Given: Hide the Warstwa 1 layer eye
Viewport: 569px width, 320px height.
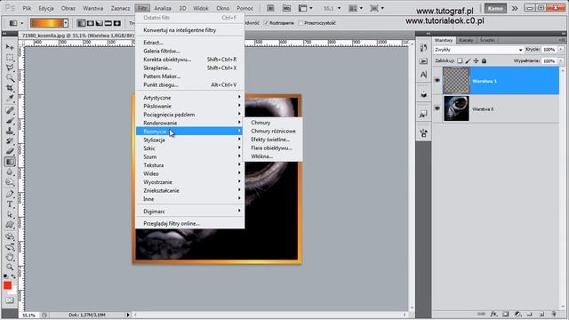Looking at the screenshot, I should [x=437, y=81].
